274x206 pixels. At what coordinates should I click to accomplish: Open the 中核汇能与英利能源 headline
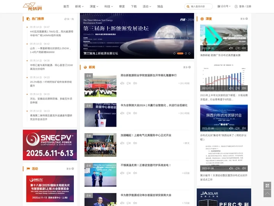(x=51, y=67)
